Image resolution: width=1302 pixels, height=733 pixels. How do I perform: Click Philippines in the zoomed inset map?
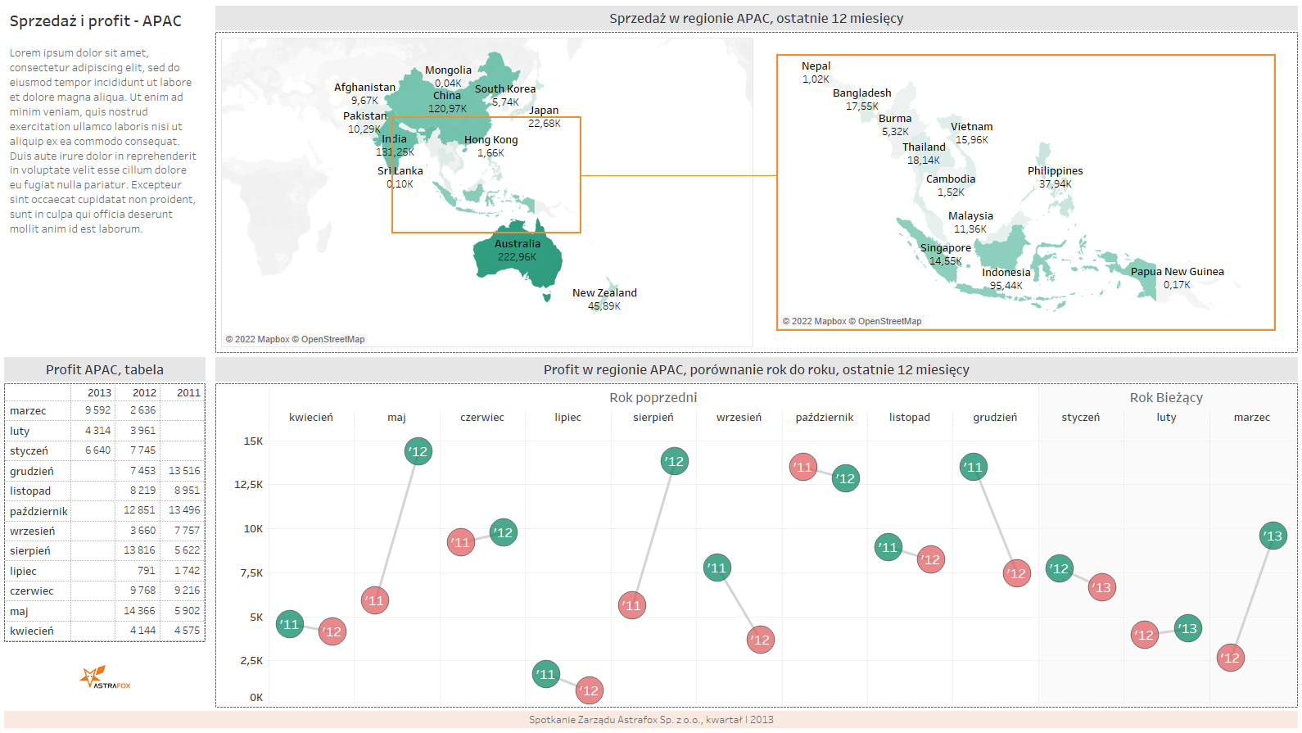(1055, 171)
